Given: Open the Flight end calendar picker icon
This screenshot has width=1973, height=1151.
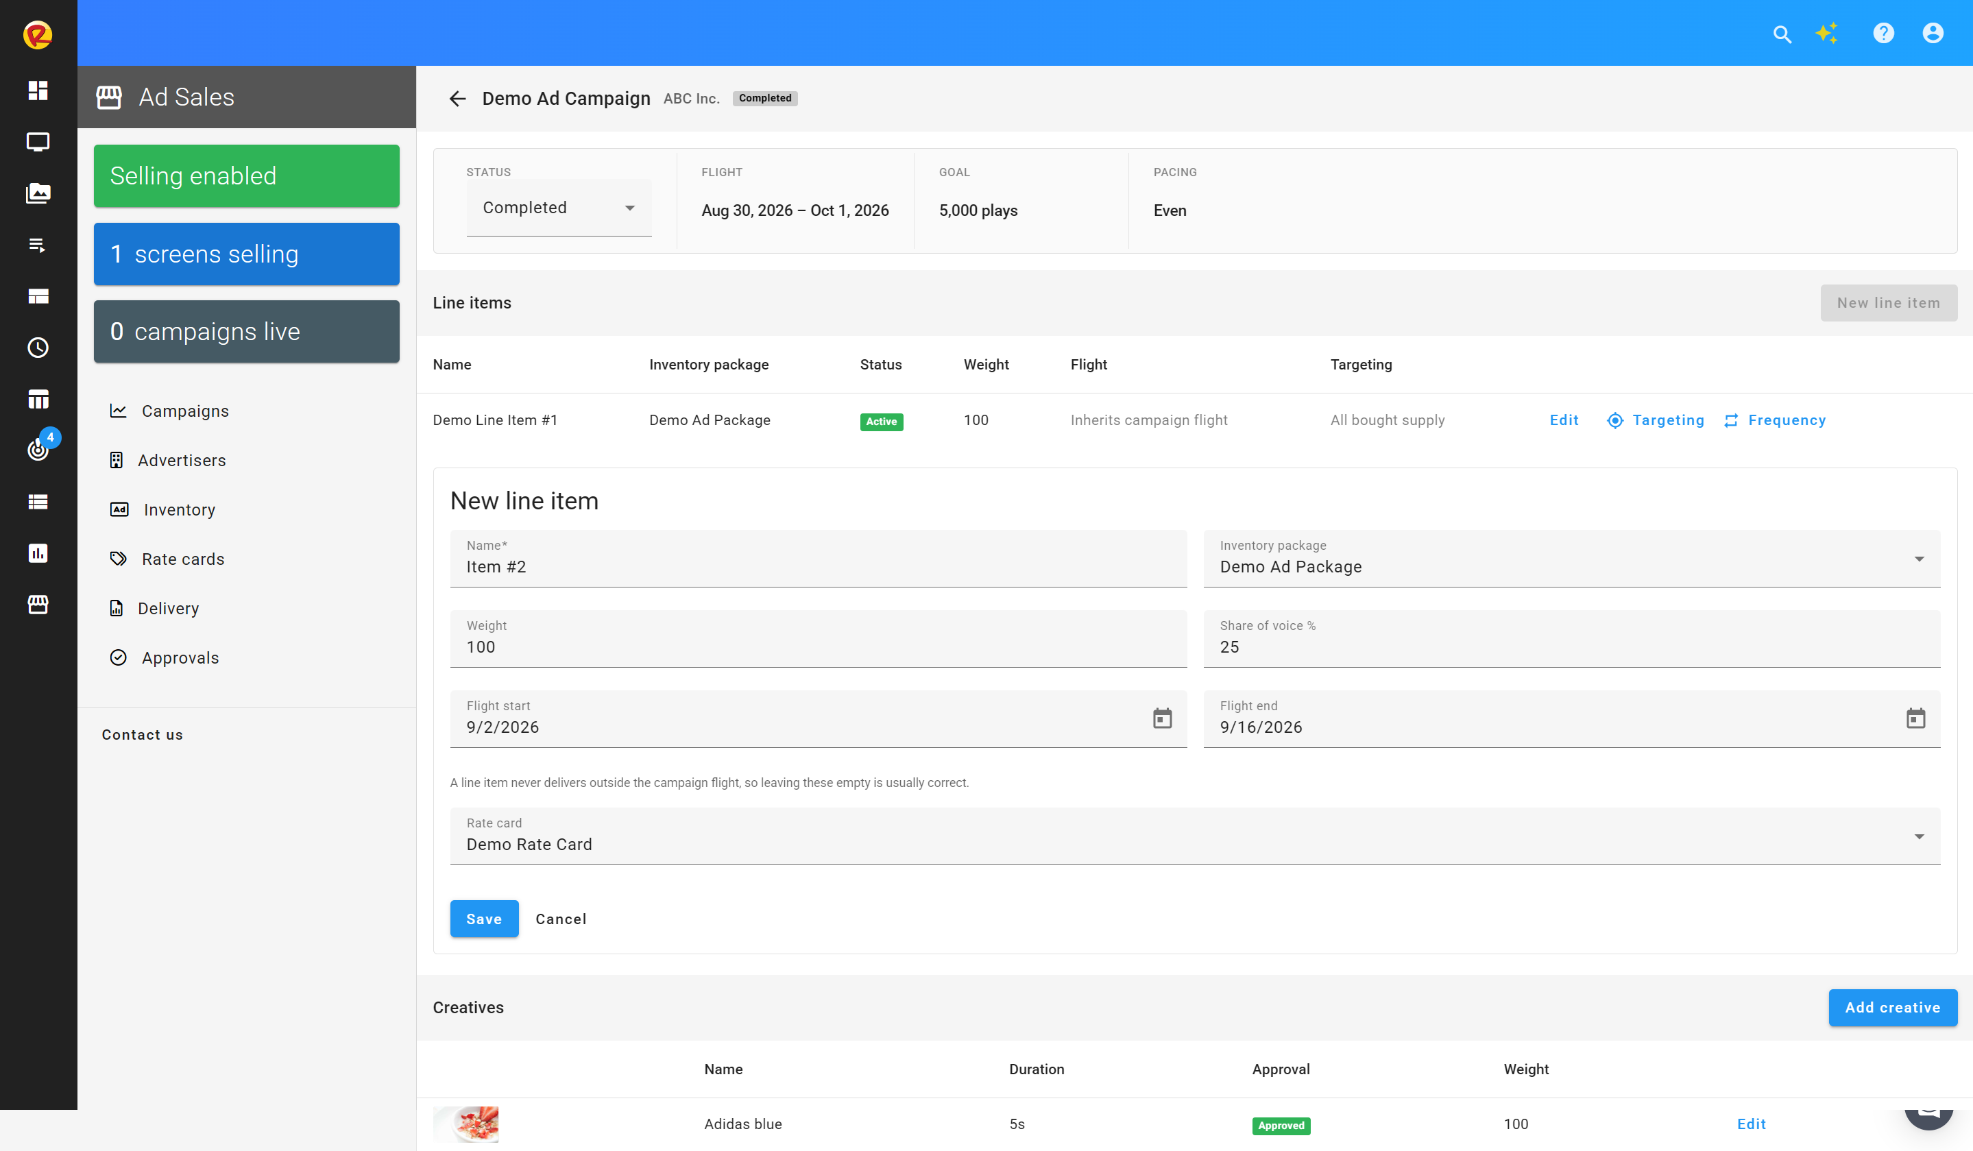Looking at the screenshot, I should [1915, 718].
